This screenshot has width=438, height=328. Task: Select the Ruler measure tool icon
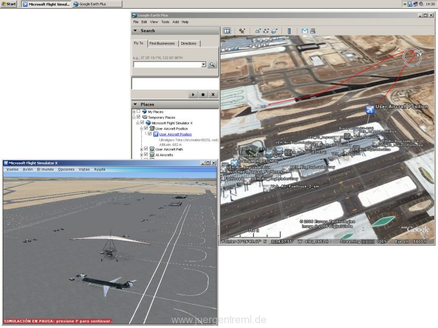point(289,31)
